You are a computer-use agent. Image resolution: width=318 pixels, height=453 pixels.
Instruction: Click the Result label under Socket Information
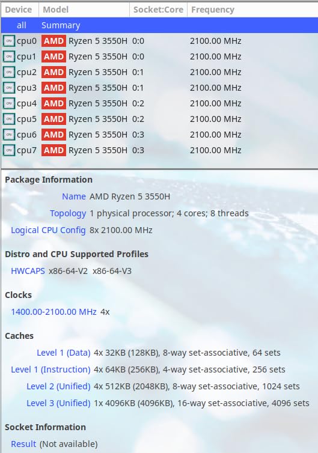pos(23,444)
